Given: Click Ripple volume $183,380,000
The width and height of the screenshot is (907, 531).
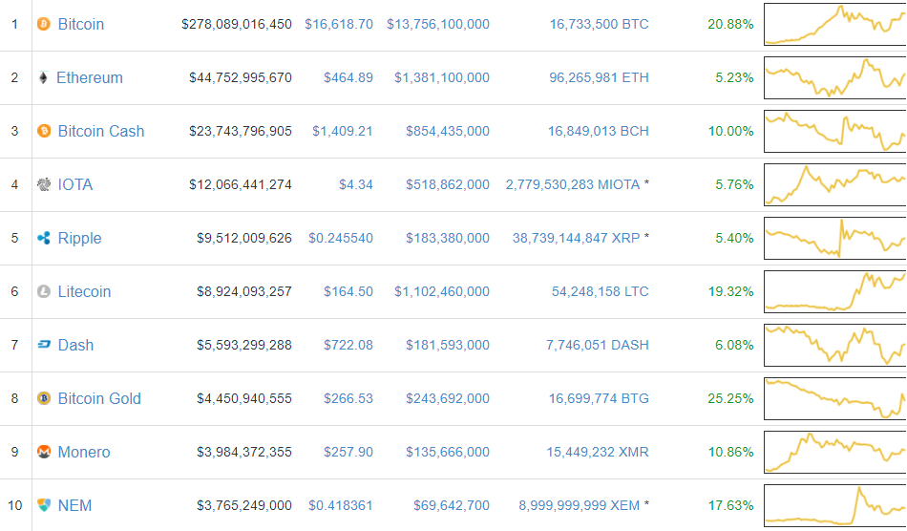Looking at the screenshot, I should click(x=448, y=239).
